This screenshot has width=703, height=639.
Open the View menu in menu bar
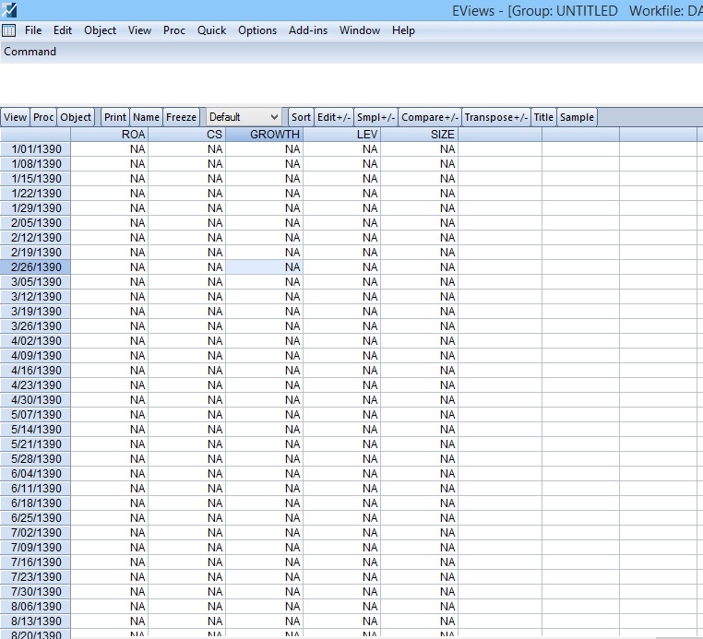click(x=139, y=30)
